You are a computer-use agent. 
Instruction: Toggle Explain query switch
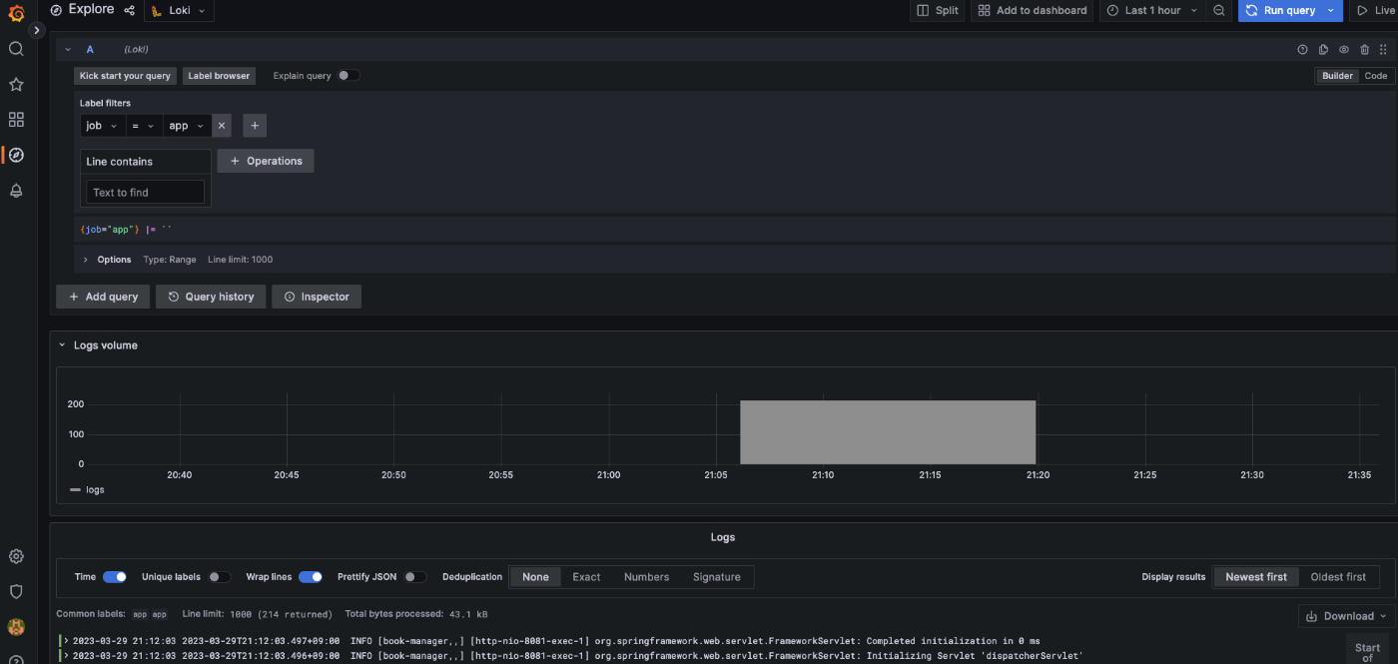pos(349,76)
